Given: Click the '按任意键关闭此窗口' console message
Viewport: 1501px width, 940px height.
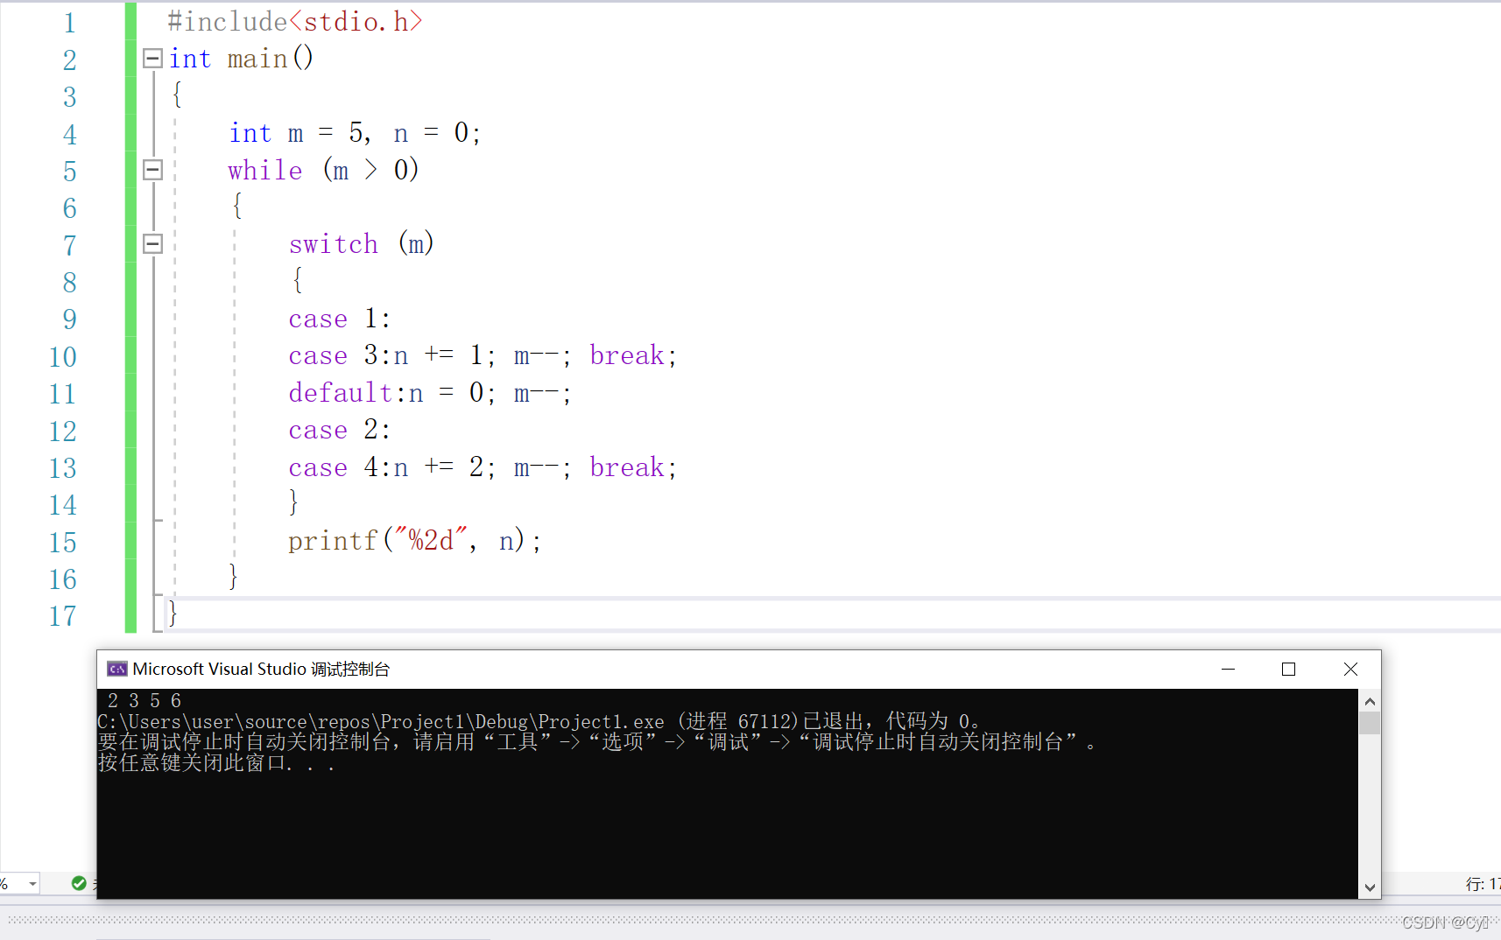Looking at the screenshot, I should coord(215,763).
